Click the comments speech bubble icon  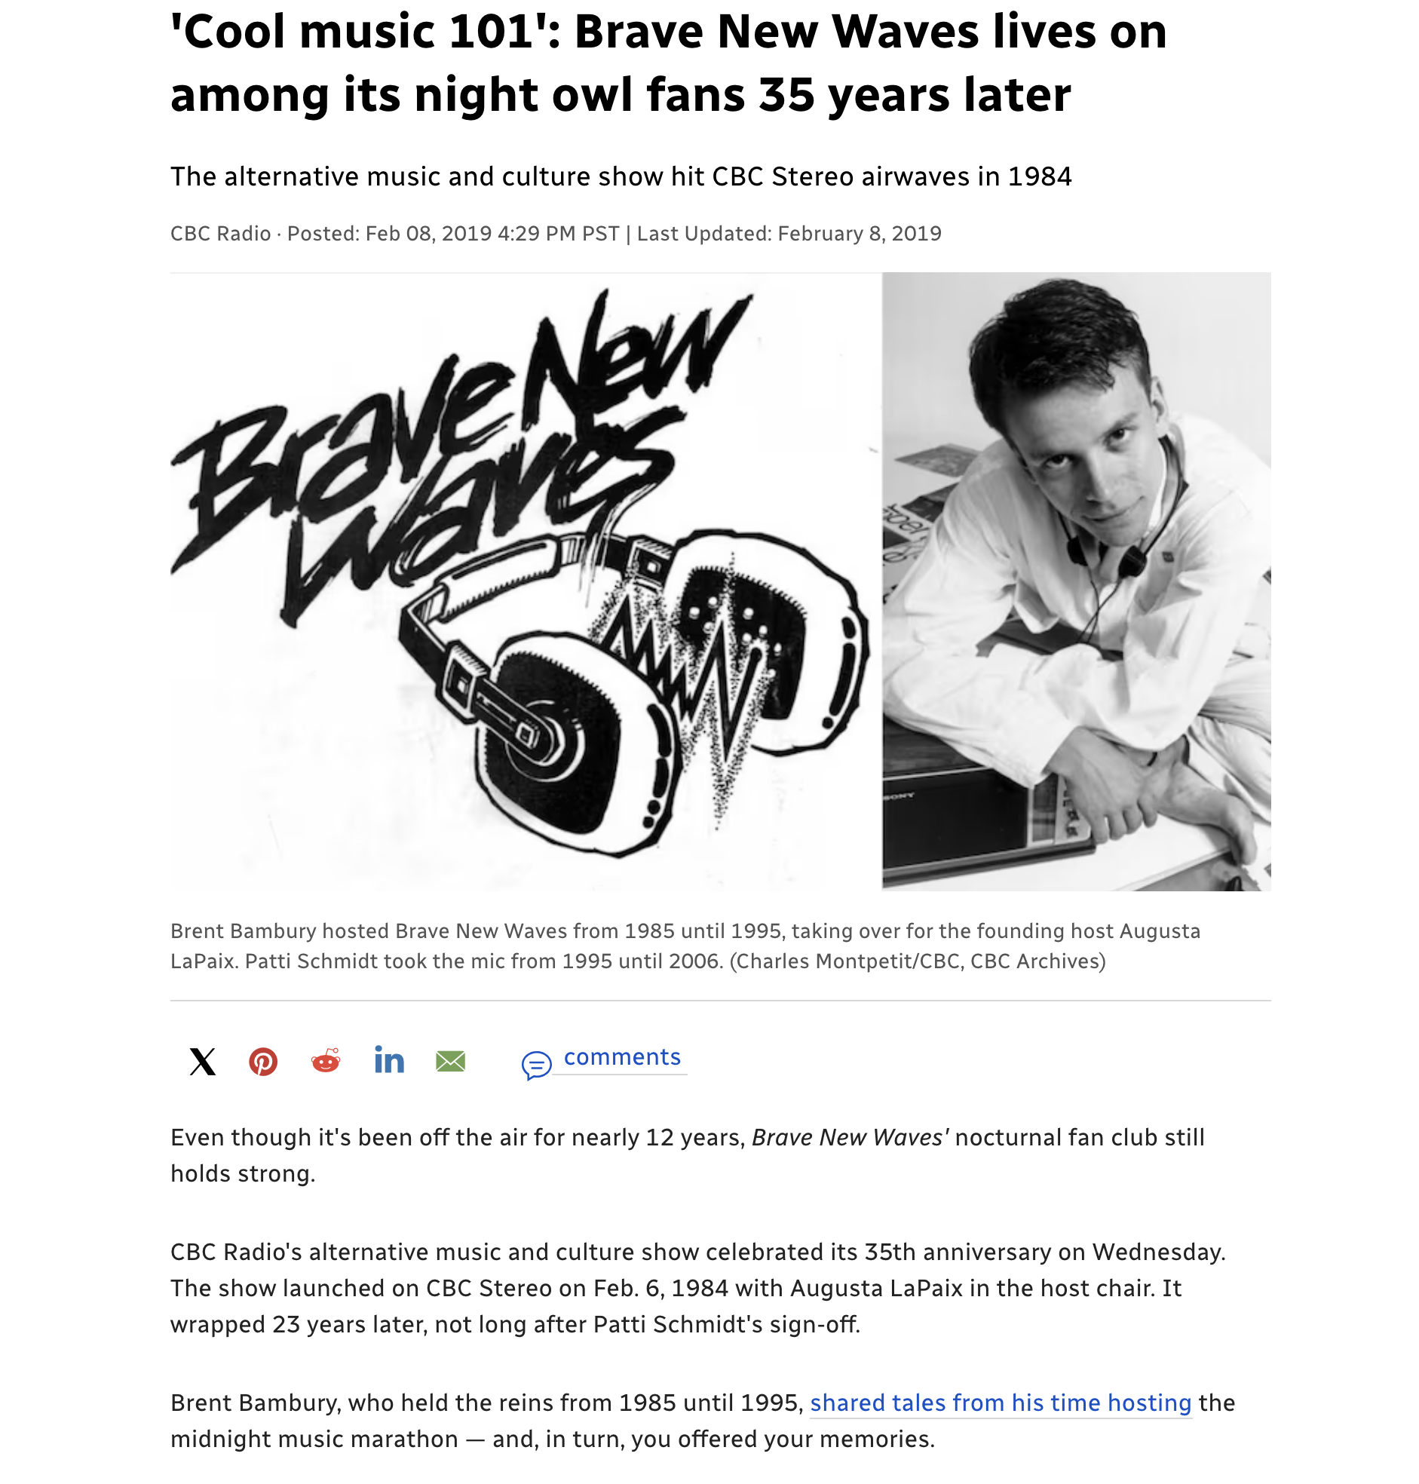pos(536,1064)
